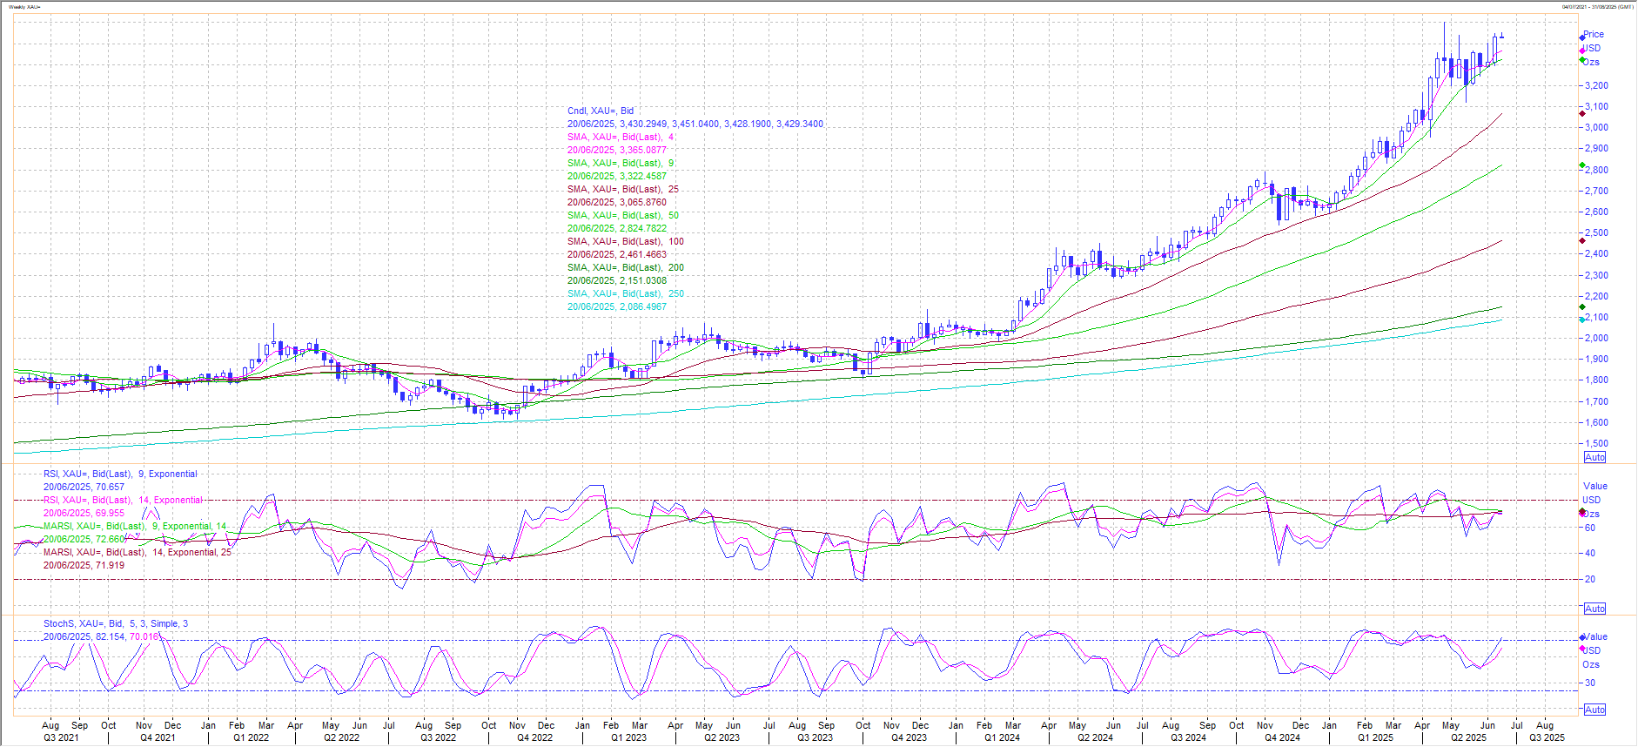Image resolution: width=1638 pixels, height=747 pixels.
Task: Click the 3,000 price axis label
Action: click(x=1596, y=127)
